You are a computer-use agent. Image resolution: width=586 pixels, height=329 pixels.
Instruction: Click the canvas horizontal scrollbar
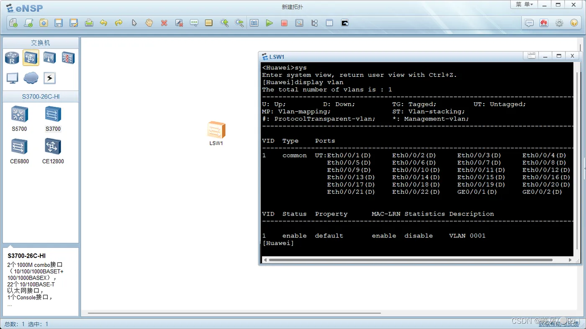click(x=234, y=313)
